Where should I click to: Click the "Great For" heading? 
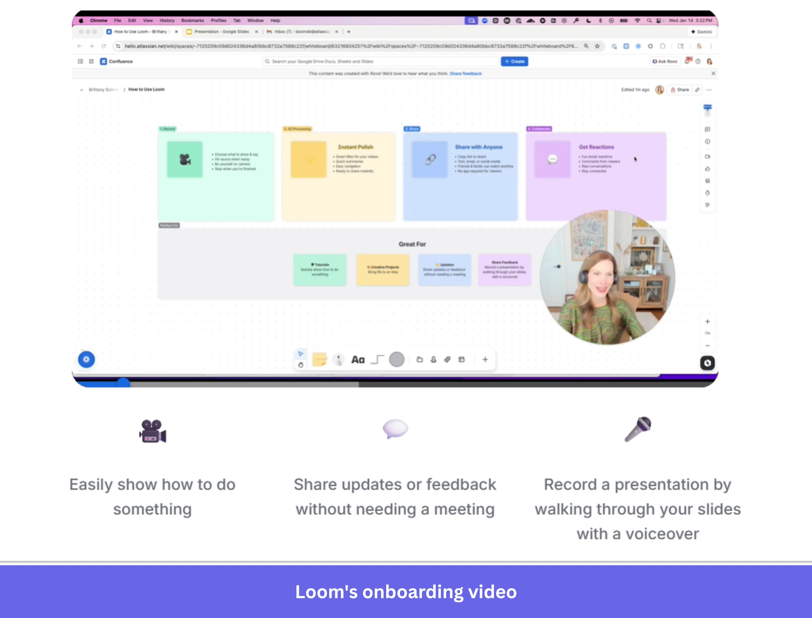click(x=412, y=244)
